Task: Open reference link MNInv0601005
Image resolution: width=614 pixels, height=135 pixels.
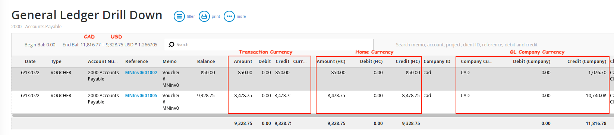Action: coord(141,96)
